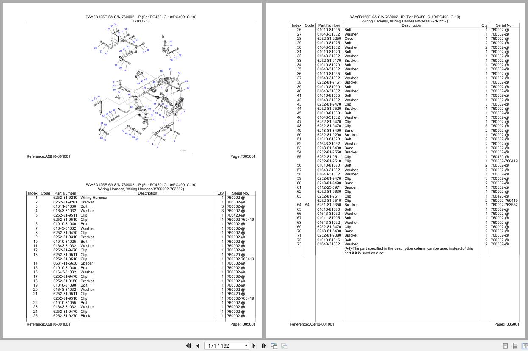Click part number 6631-11-5630 Spacer
The height and width of the screenshot is (351, 528).
point(65,263)
